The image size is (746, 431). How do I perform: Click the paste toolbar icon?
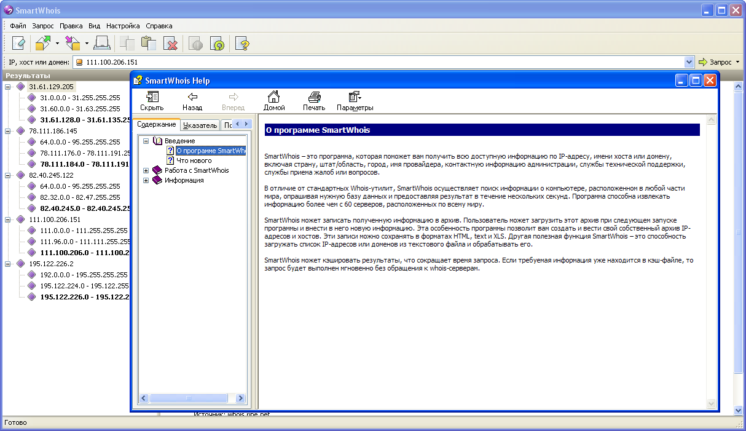(x=149, y=43)
